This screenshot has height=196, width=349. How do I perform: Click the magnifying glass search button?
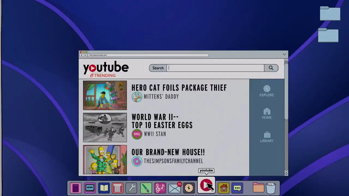tap(271, 68)
